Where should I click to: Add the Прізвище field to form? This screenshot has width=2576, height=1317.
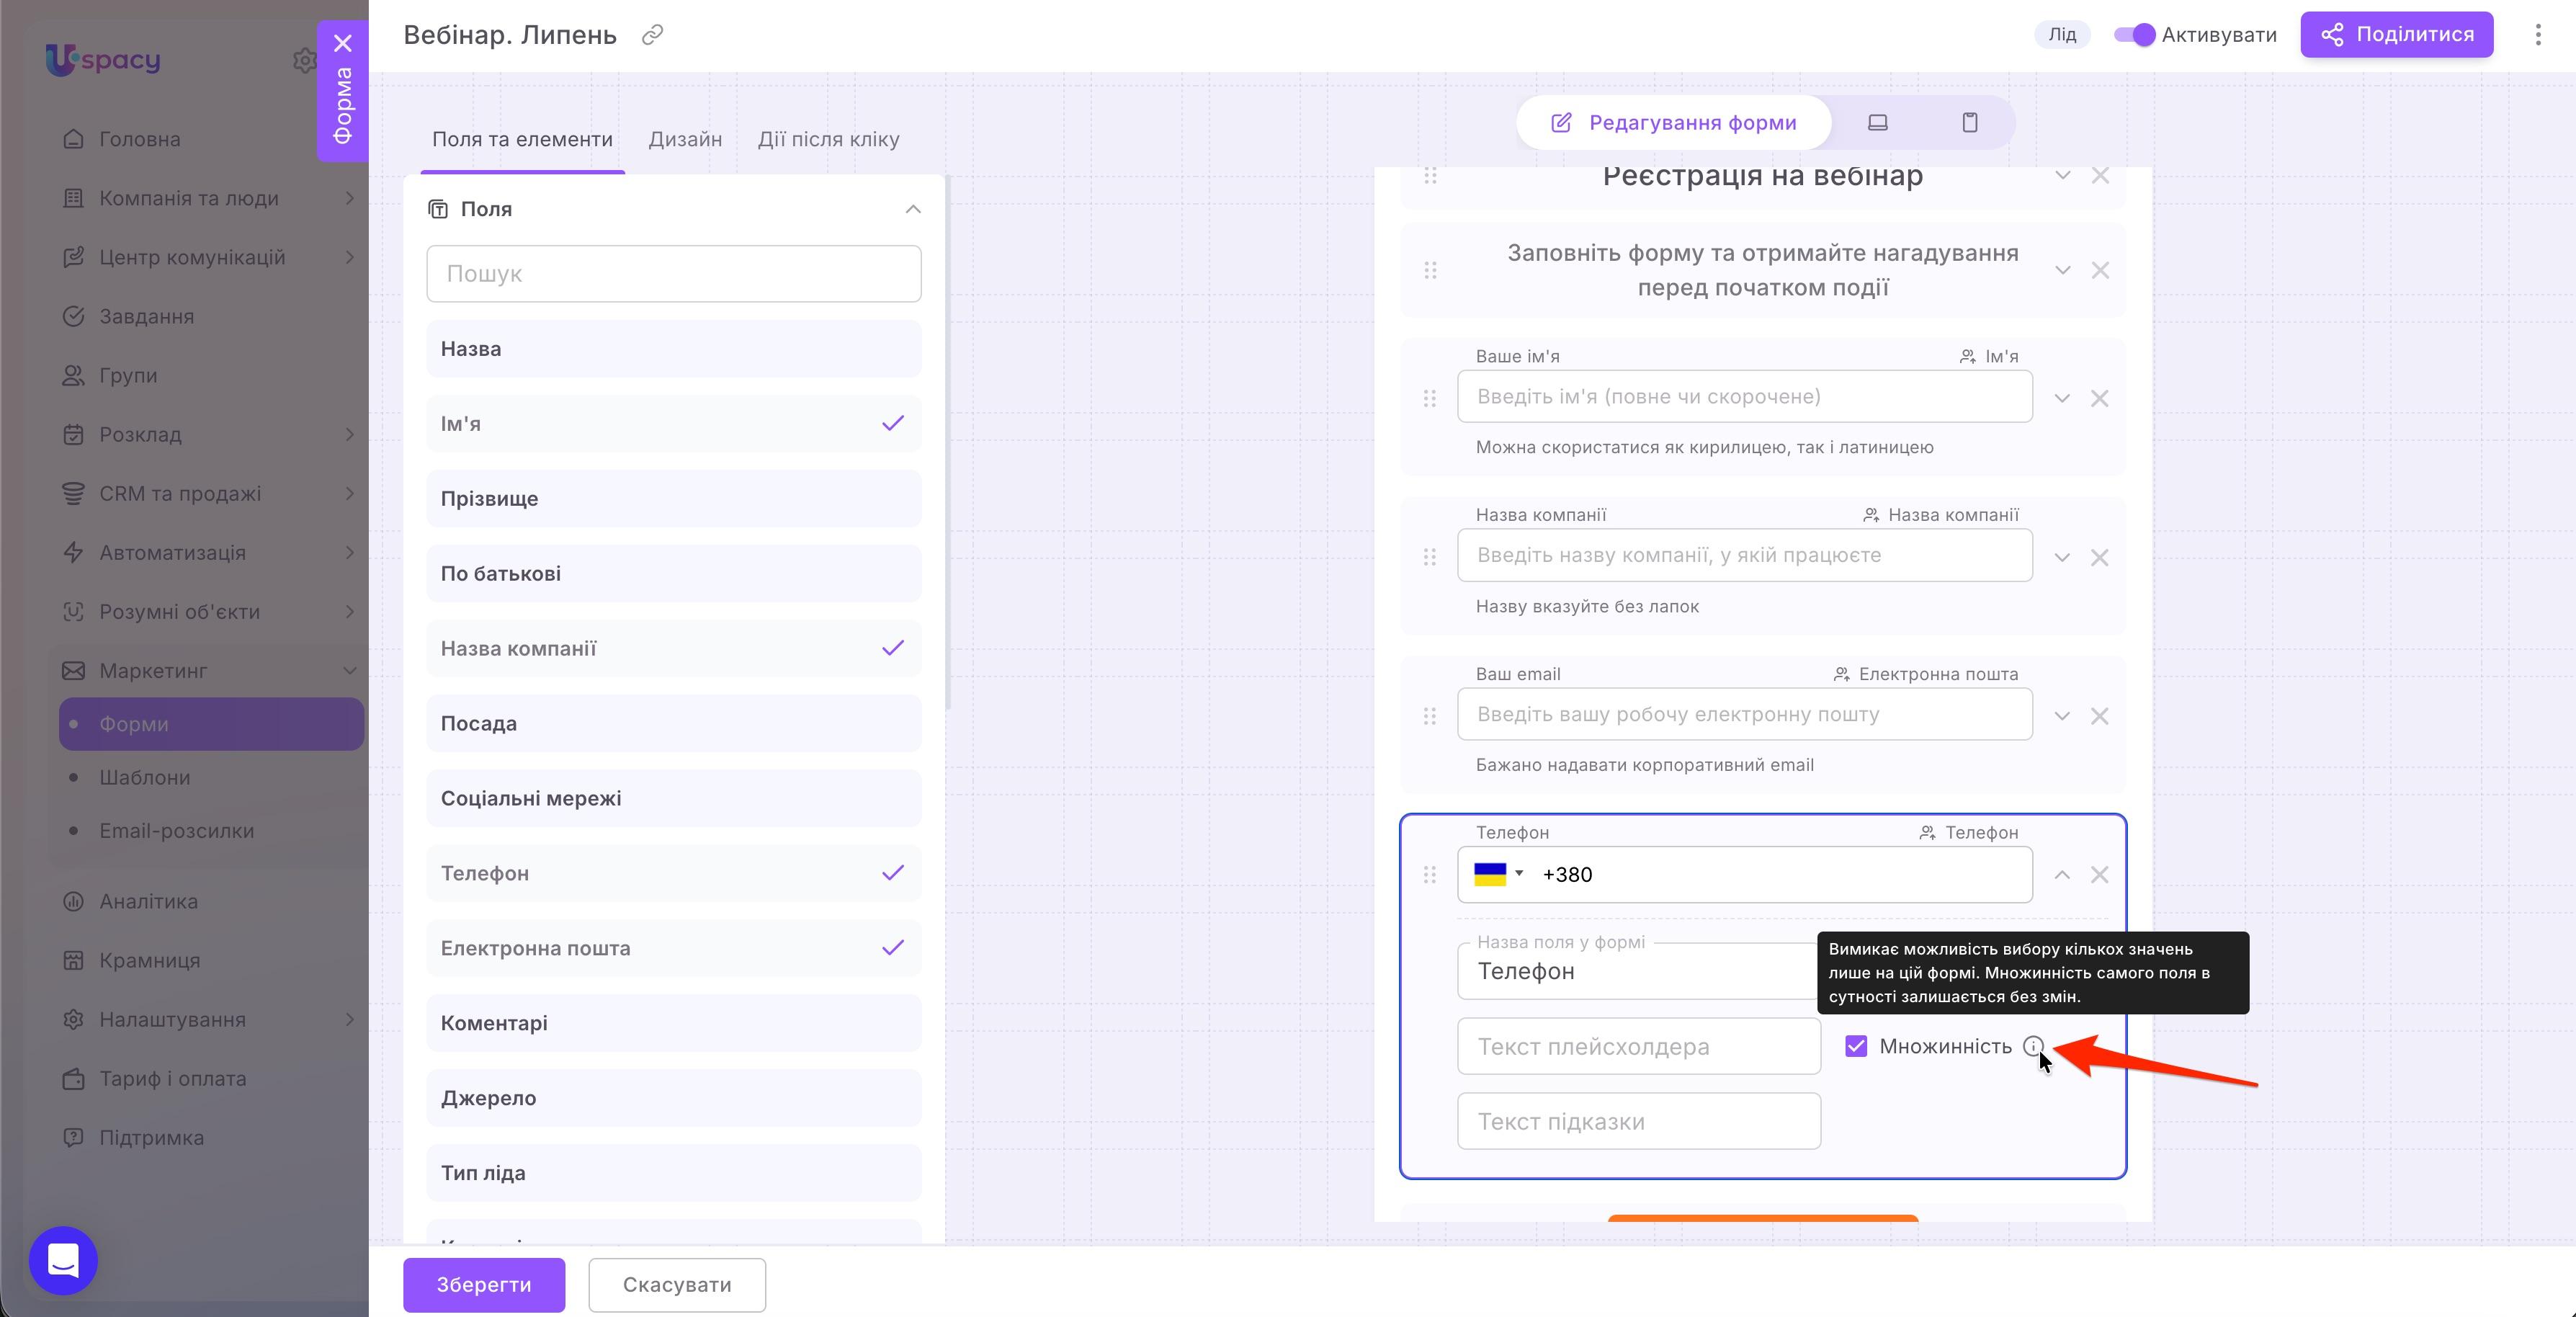673,499
